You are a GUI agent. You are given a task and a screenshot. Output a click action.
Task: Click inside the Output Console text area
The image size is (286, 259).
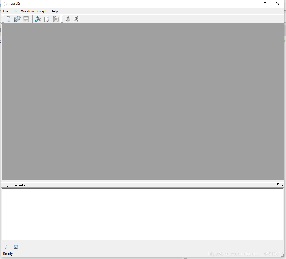[143, 215]
